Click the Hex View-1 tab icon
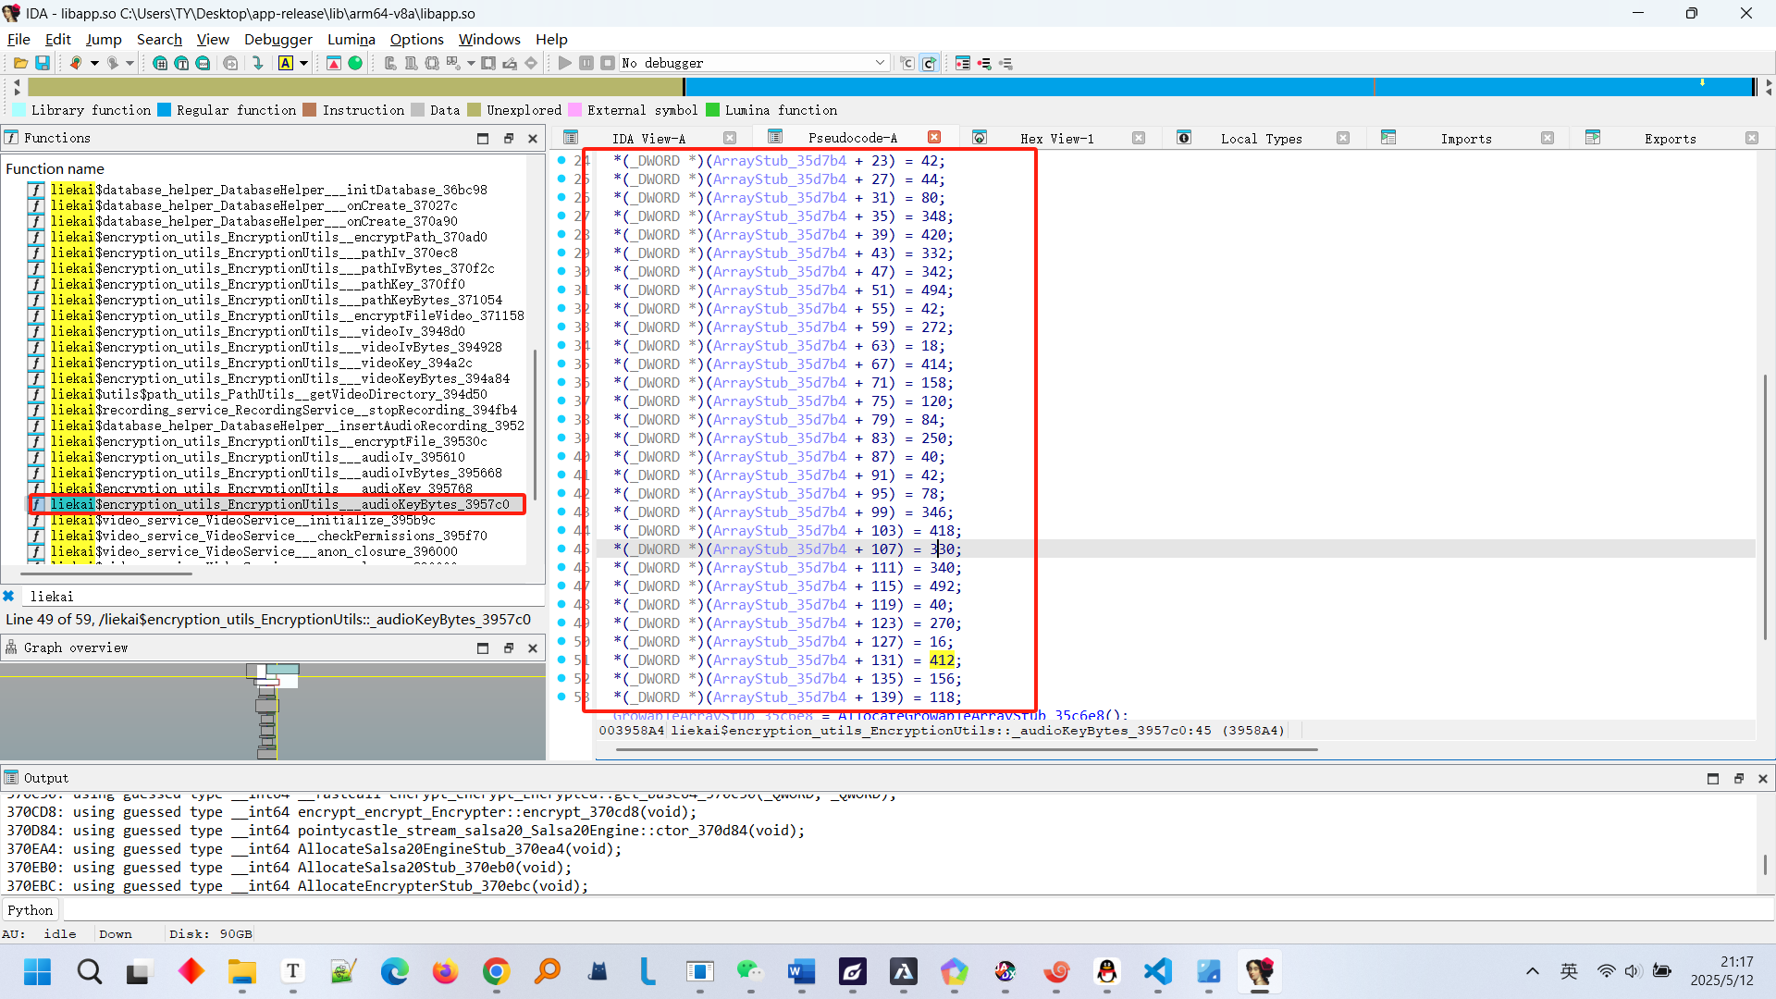This screenshot has width=1776, height=999. click(x=980, y=138)
